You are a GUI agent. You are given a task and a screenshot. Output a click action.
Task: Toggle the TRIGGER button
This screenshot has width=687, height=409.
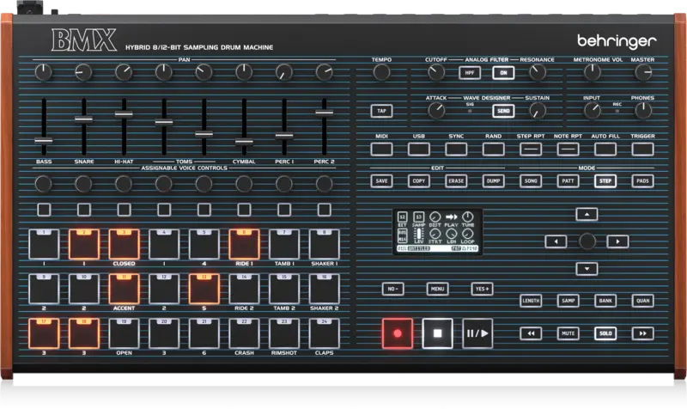coord(642,149)
